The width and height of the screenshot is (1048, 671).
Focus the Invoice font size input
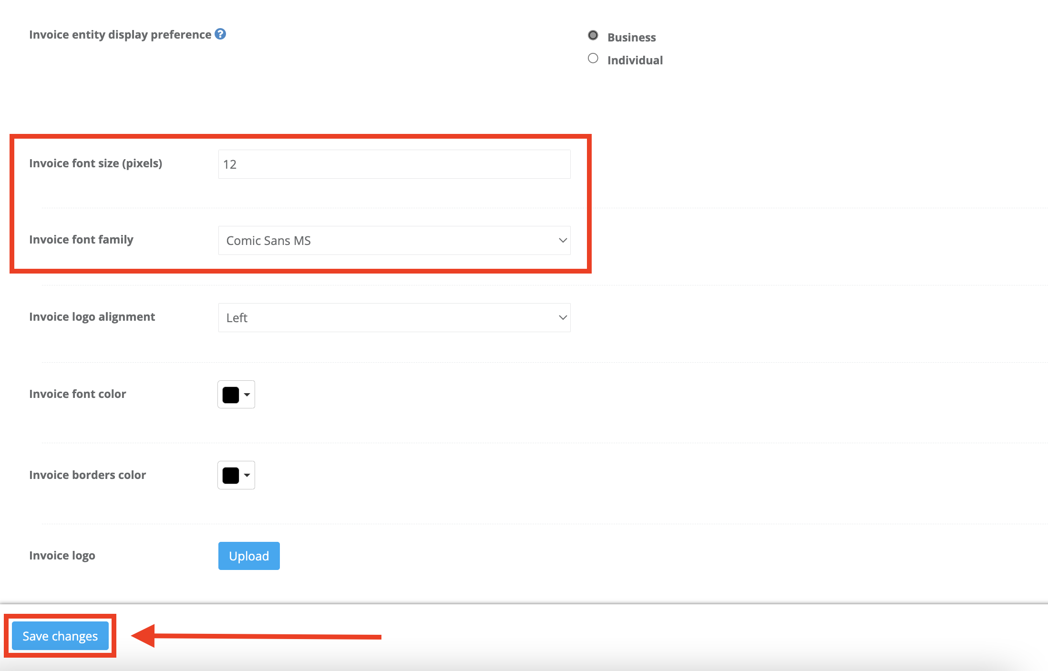[394, 164]
